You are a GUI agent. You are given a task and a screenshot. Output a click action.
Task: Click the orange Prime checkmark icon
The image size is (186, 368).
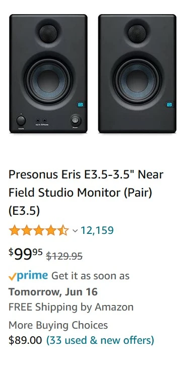click(12, 277)
